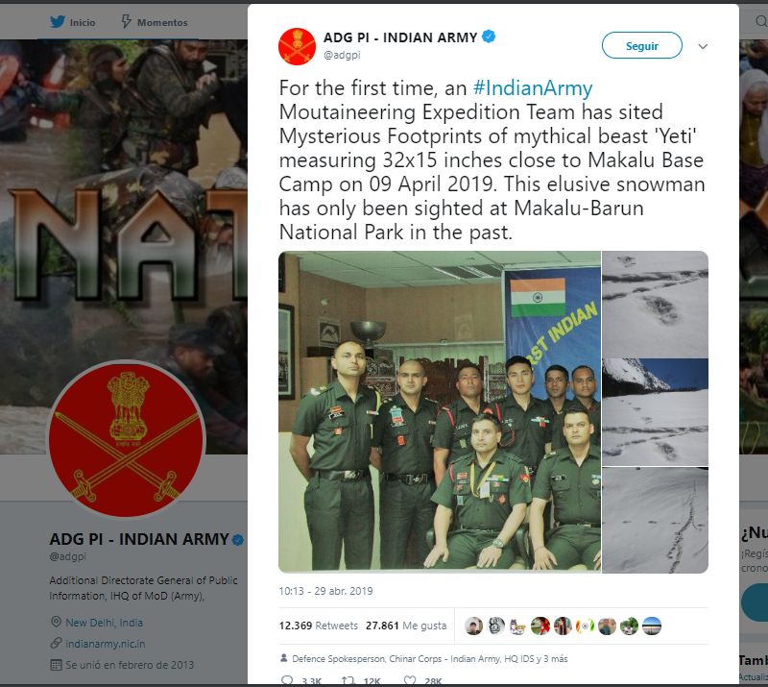Click the blue verified badge by ADG PI
The image size is (768, 687).
click(489, 37)
